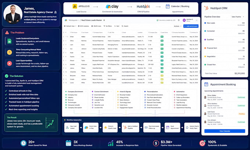Click the red warning triangle beside The Problem
The height and width of the screenshot is (150, 250).
(x=7, y=32)
